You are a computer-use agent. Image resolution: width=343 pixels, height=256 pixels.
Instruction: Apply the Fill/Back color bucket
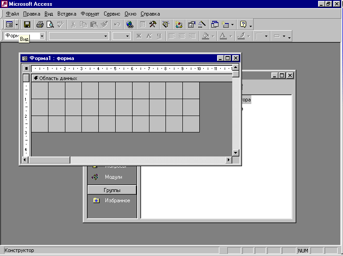click(206, 36)
